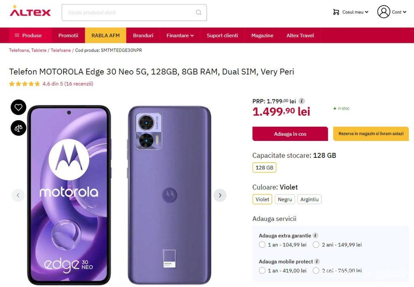414x287 pixels.
Task: Click the account profile icon
Action: [383, 12]
